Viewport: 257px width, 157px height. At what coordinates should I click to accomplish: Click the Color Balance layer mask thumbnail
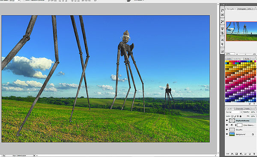coord(239,125)
